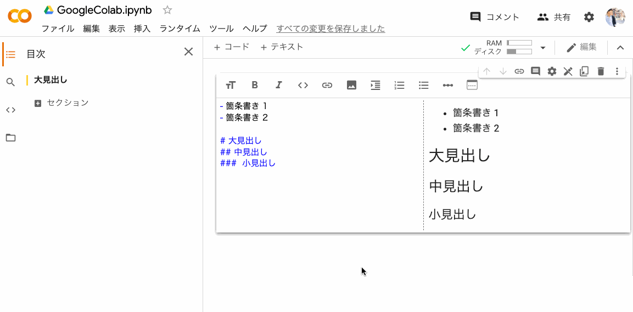Add a text cell with + テキスト

point(282,47)
